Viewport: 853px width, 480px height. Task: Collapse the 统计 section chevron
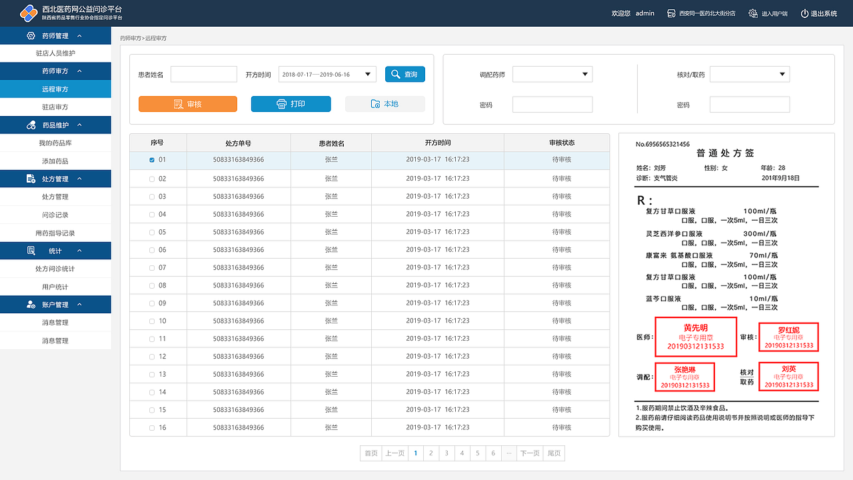79,251
